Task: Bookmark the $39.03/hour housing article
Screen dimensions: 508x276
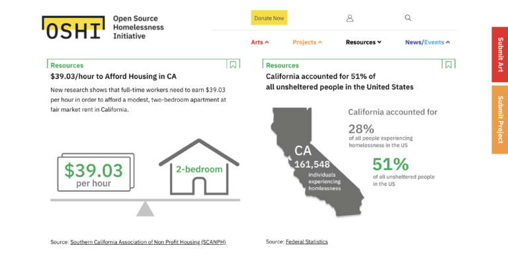Action: pos(233,65)
